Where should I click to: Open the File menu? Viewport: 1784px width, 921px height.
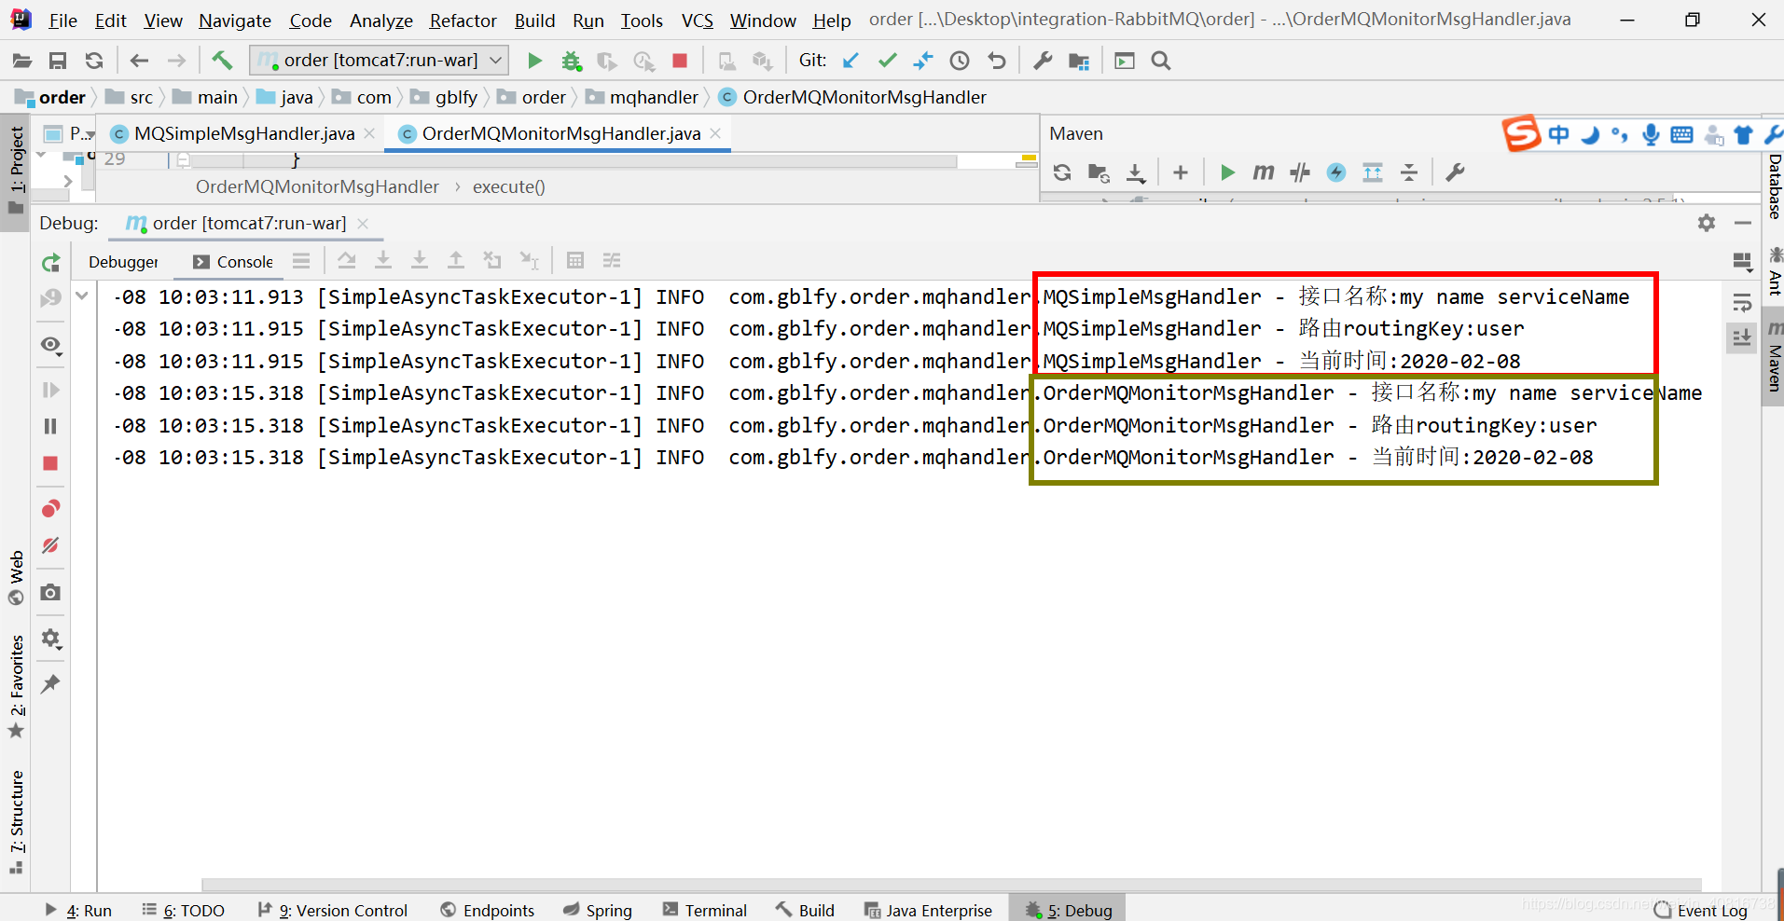[x=62, y=20]
